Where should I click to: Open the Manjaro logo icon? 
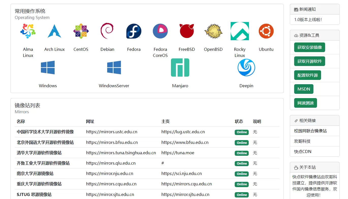(x=180, y=68)
